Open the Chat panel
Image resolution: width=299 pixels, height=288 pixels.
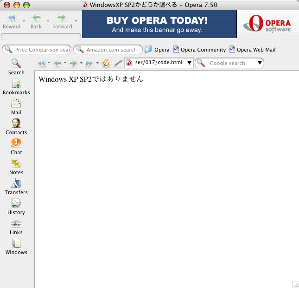pyautogui.click(x=16, y=147)
